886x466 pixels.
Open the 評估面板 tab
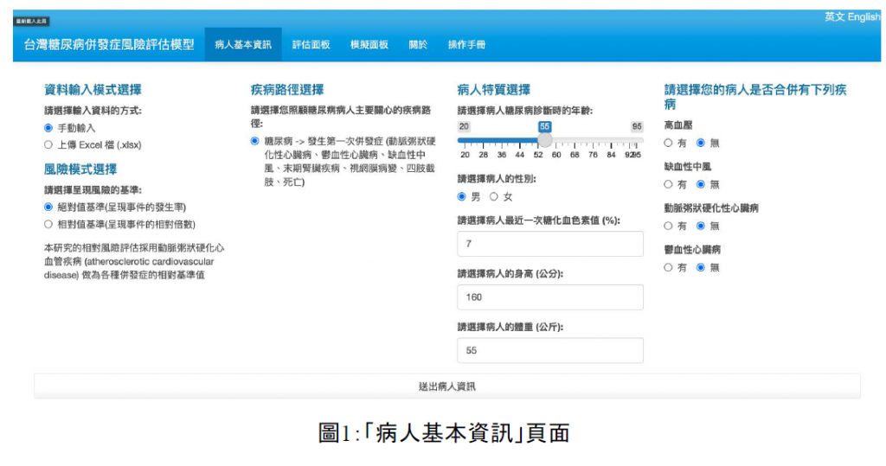(311, 44)
